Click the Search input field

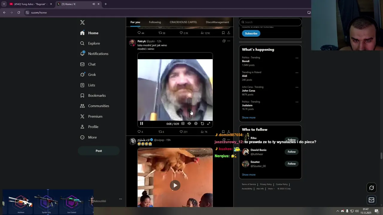[270, 22]
